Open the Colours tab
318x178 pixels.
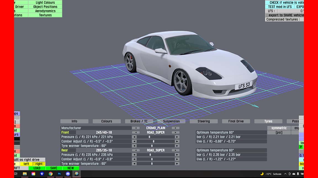(107, 121)
